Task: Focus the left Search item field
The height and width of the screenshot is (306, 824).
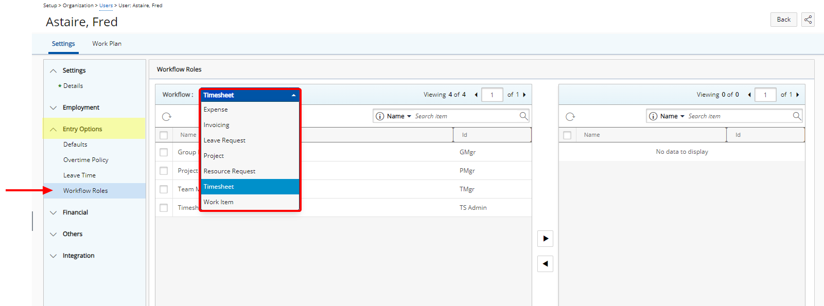Action: pyautogui.click(x=466, y=116)
